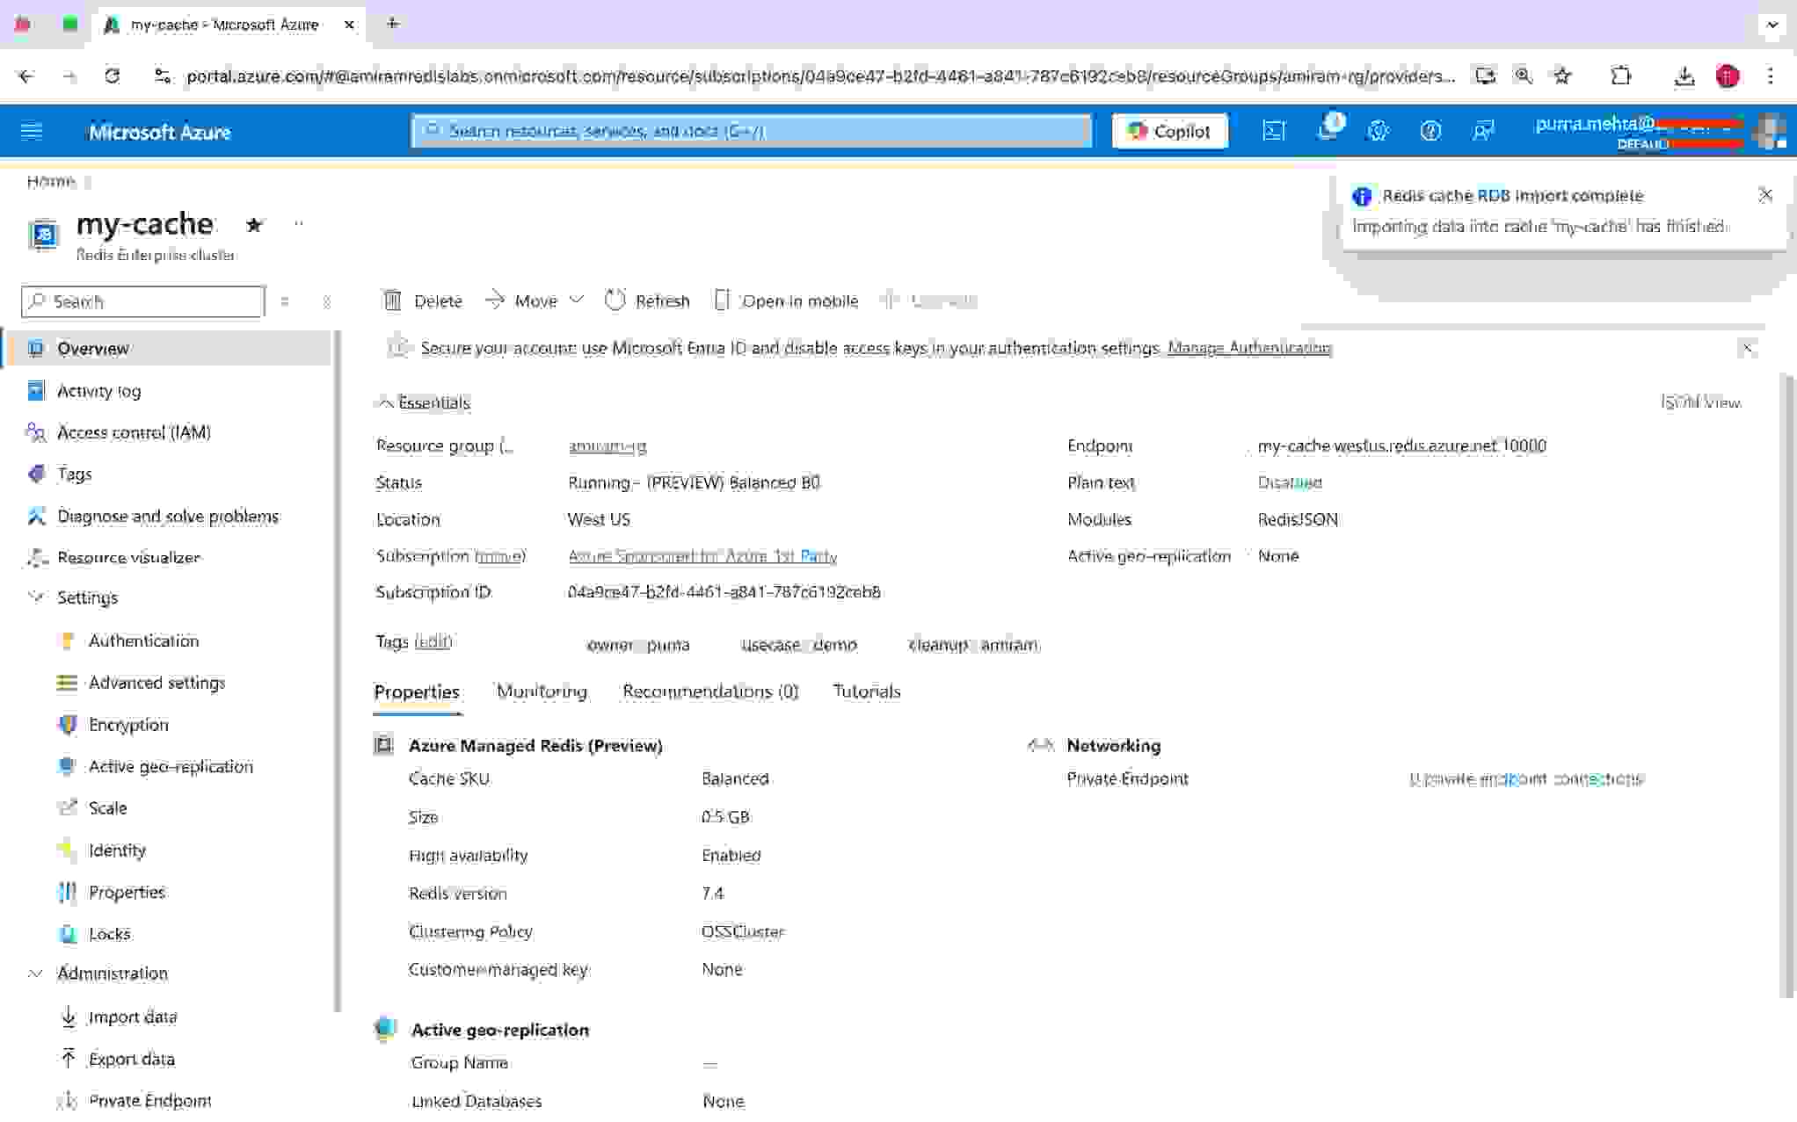Open the notifications bell icon
This screenshot has width=1797, height=1122.
1327,132
